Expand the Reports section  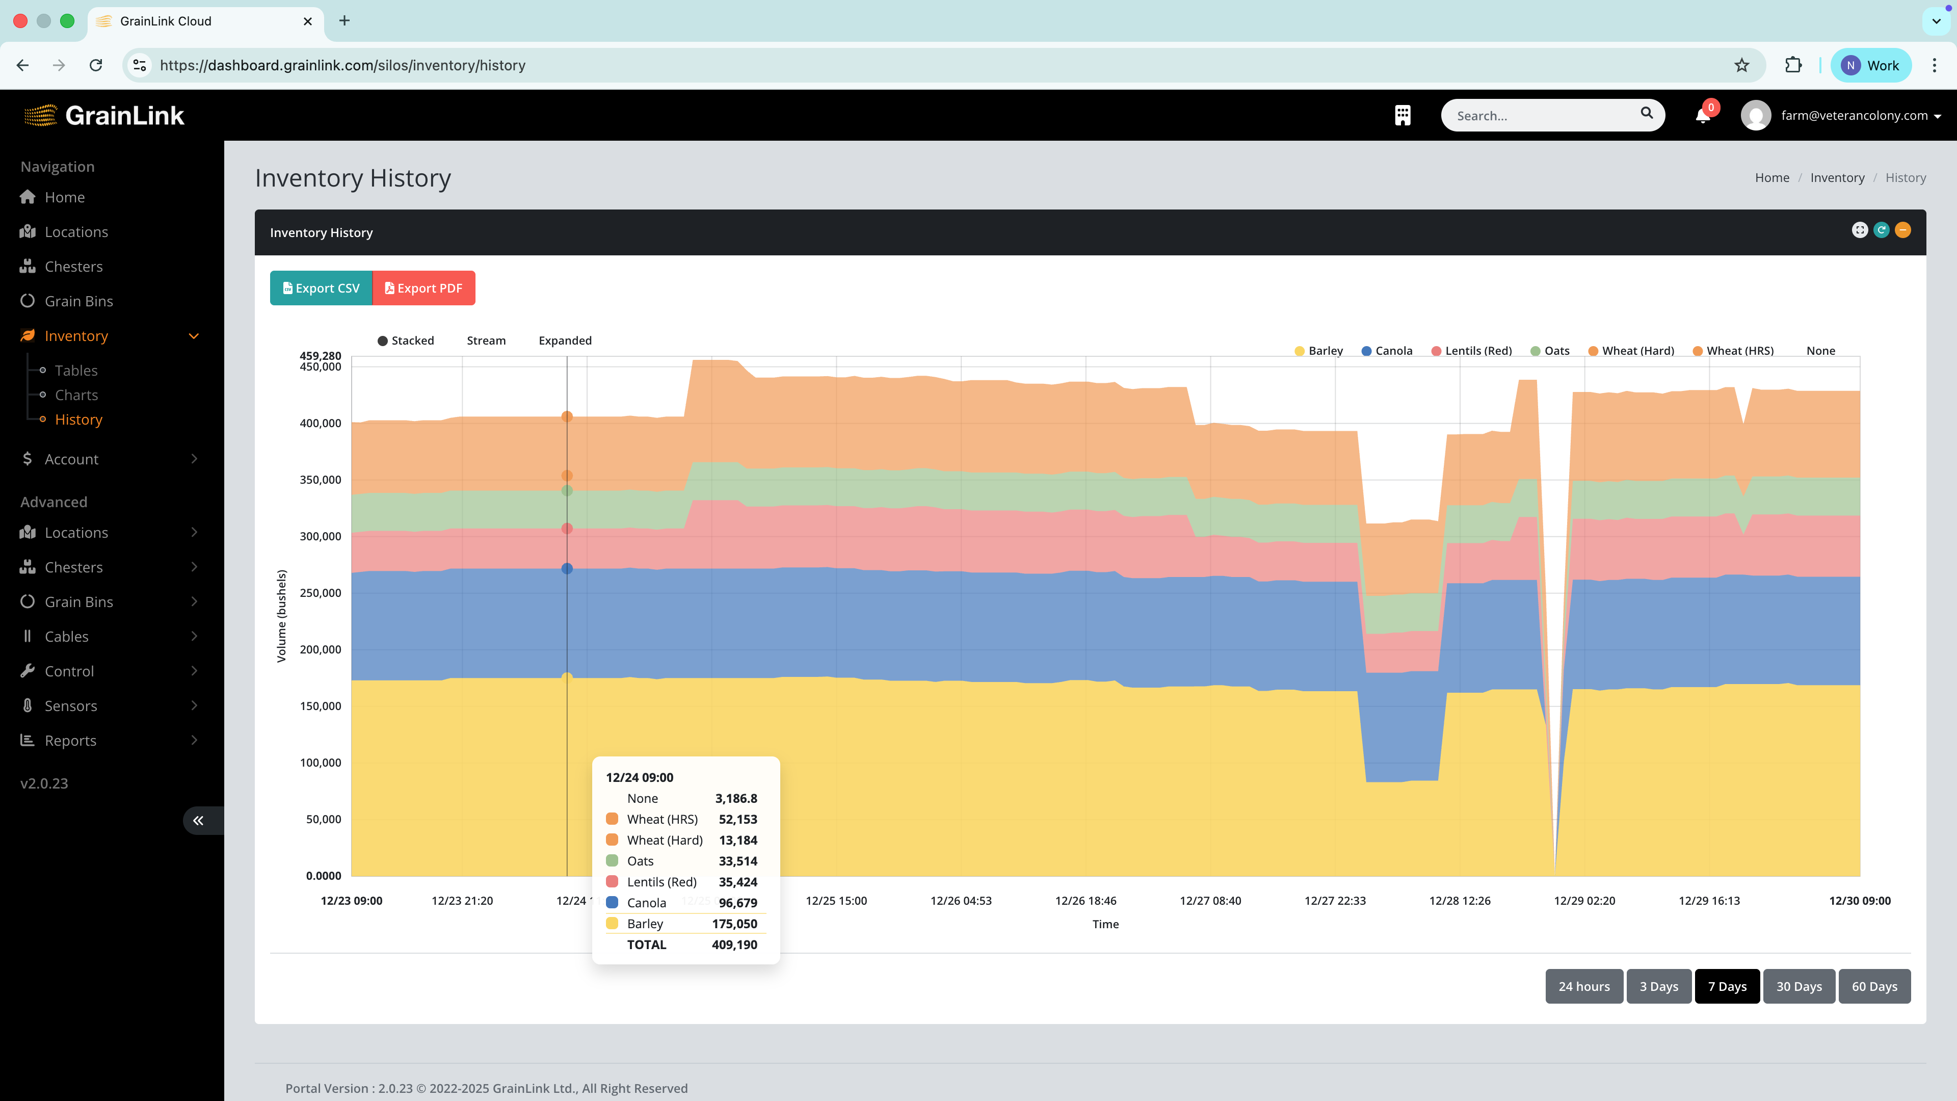click(x=70, y=739)
